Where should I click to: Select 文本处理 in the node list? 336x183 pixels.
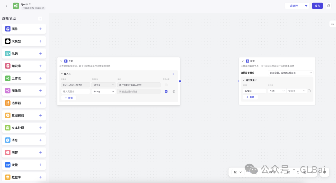[18, 128]
